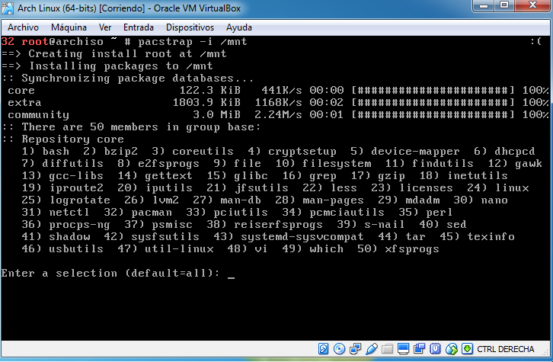Screen dimensions: 553x362
Task: Open the Entrada menu
Action: 138,27
